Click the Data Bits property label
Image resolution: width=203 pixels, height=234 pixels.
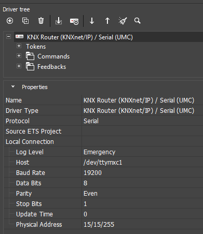(x=29, y=183)
